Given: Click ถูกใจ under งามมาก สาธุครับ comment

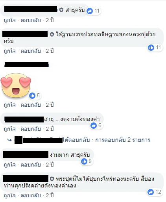Looking at the screenshot, I should [x=10, y=165].
